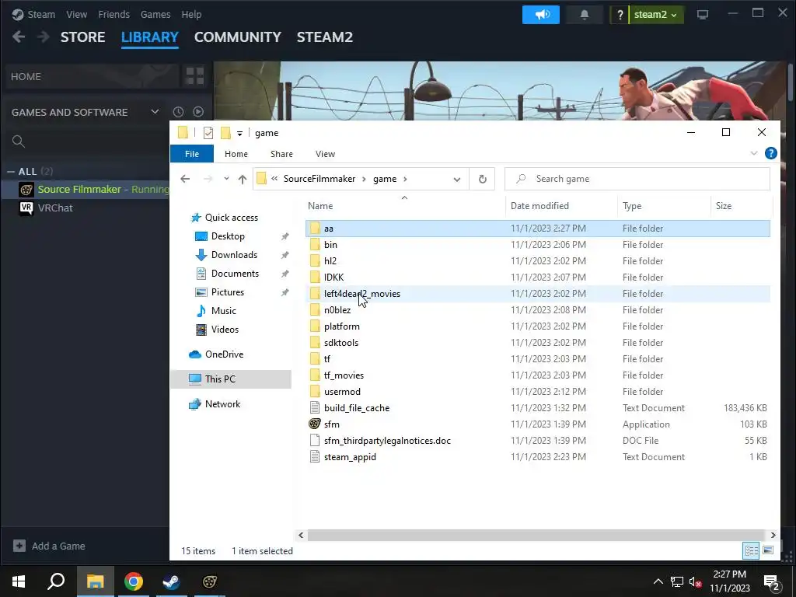Go back in Steam navigation
The image size is (796, 597).
point(19,37)
